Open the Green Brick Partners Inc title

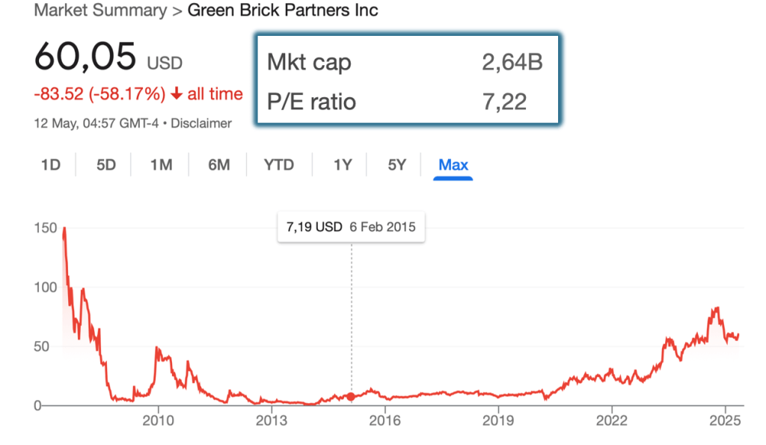click(282, 10)
